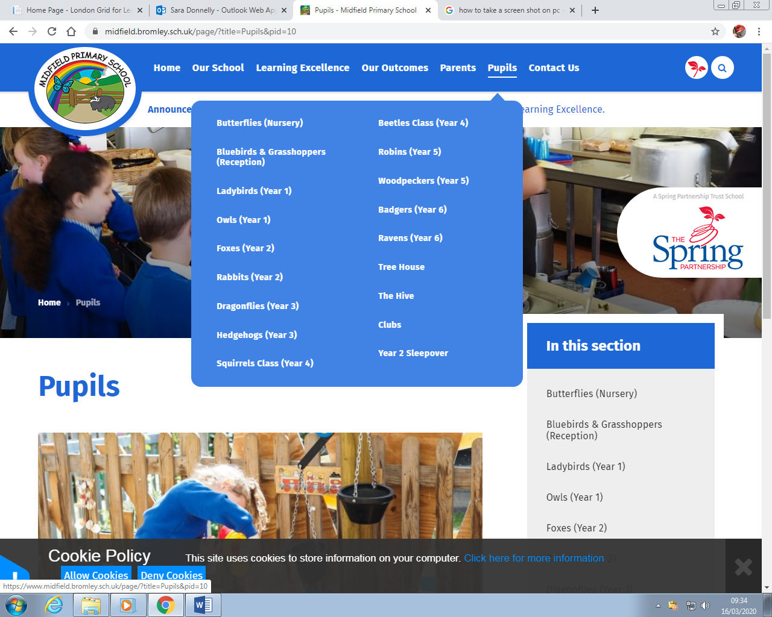Click the browser forward arrow
The height and width of the screenshot is (617, 772).
pyautogui.click(x=33, y=31)
